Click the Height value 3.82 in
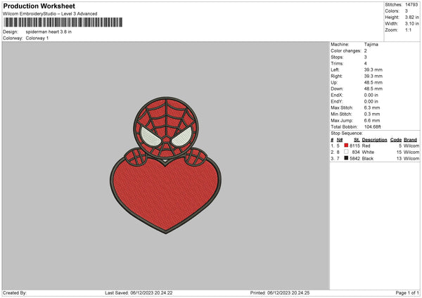 tap(411, 17)
